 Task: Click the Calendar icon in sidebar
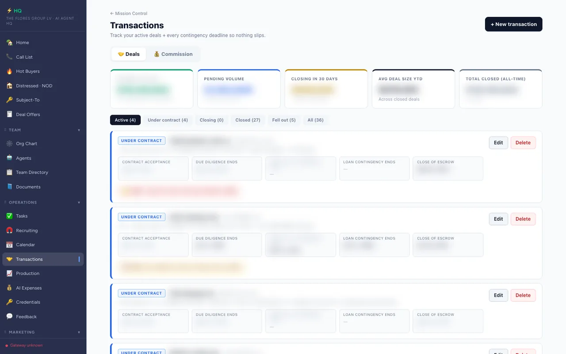(x=9, y=245)
